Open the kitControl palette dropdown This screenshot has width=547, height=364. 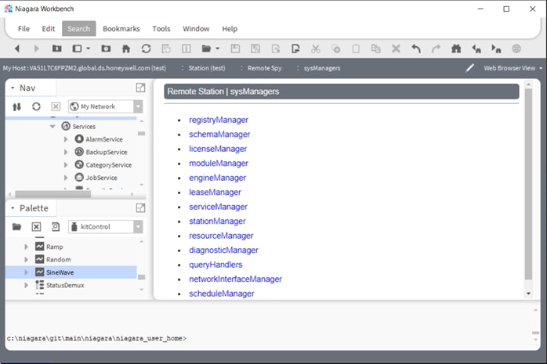(139, 227)
